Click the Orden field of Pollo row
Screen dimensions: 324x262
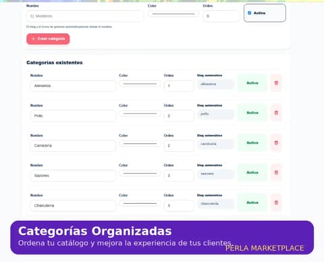click(179, 115)
